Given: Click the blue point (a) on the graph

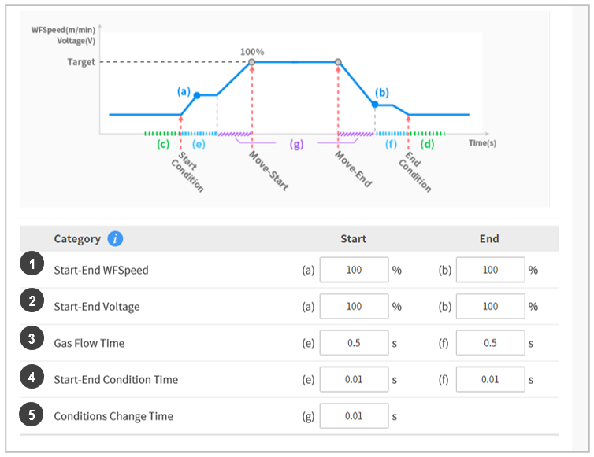Looking at the screenshot, I should pos(197,95).
